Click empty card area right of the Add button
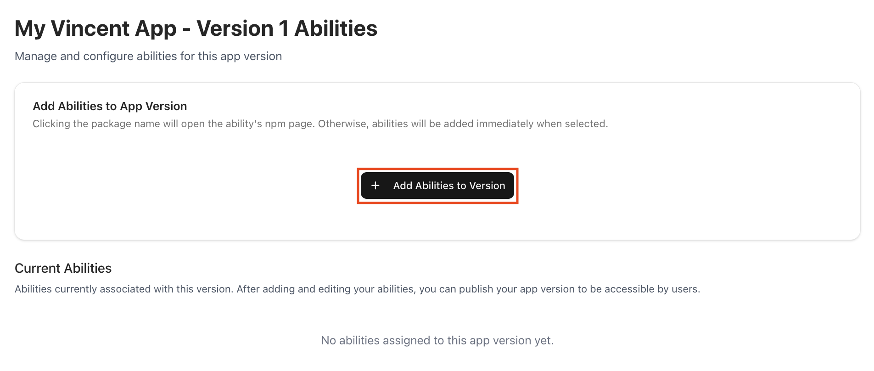The height and width of the screenshot is (371, 874). point(689,185)
